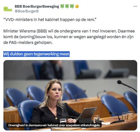Open the article photo of the minister

(x=70, y=95)
